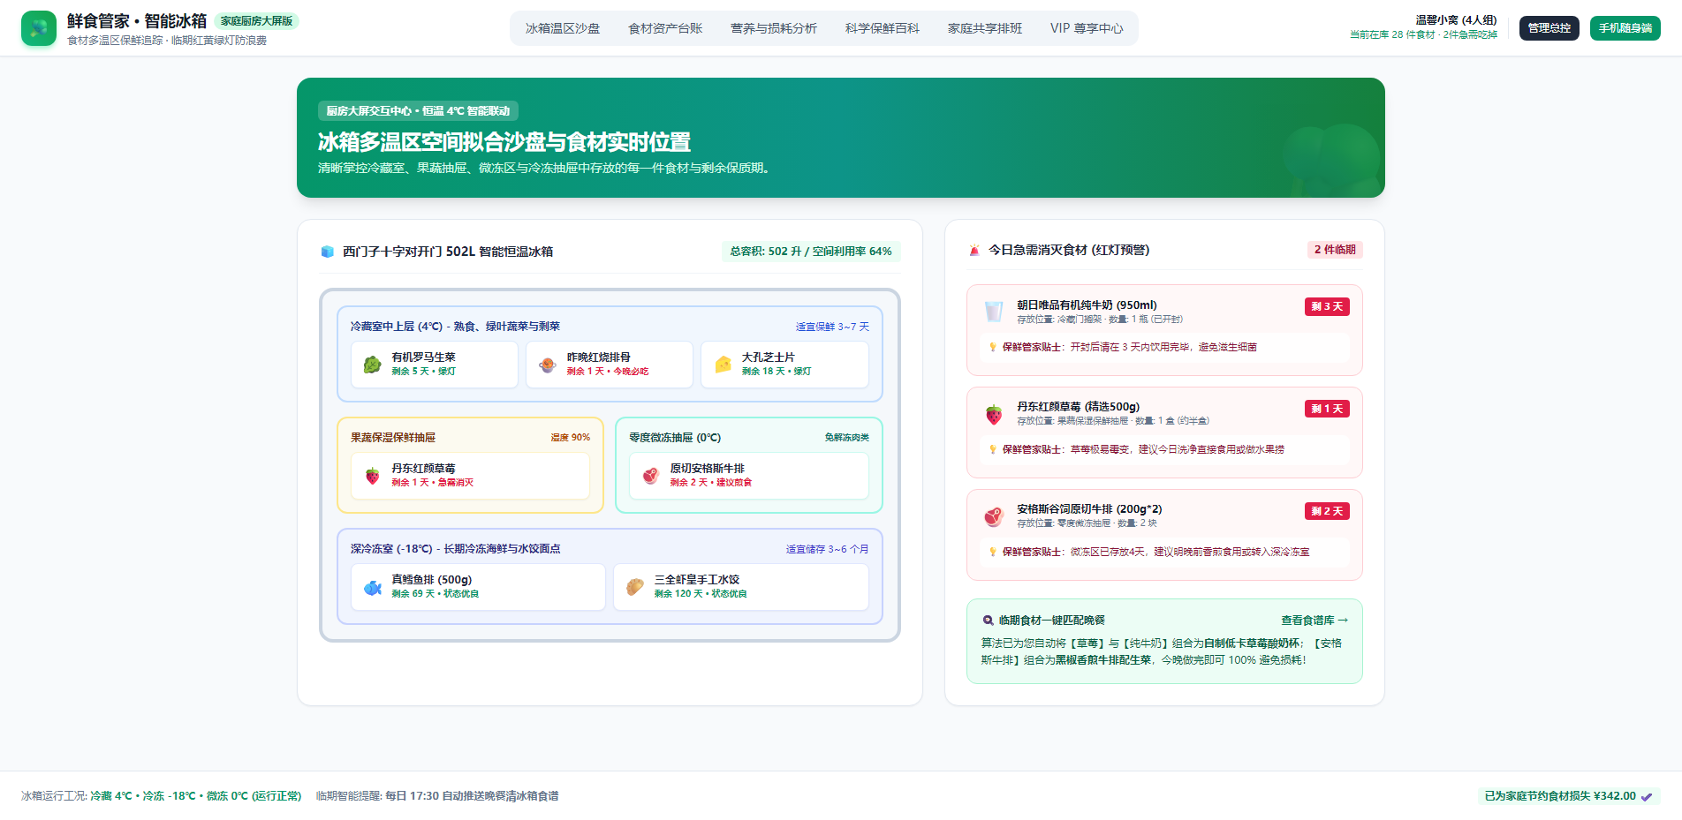1682x820 pixels.
Task: Click the milk glass icon for 朝日唯品有机纯牛奶
Action: click(x=994, y=312)
